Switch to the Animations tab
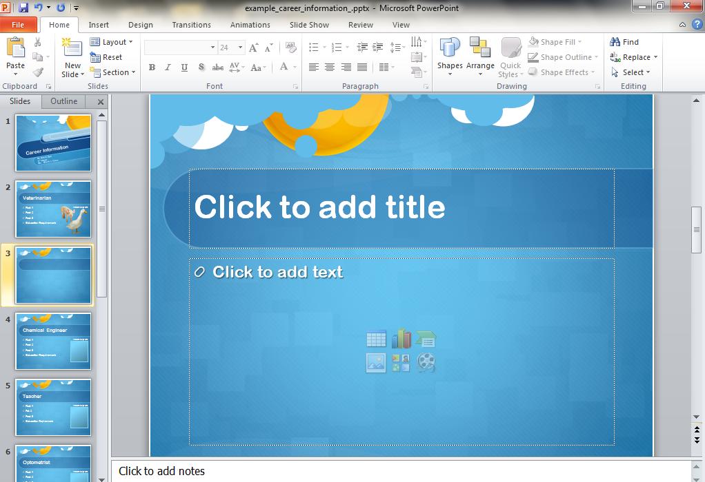The height and width of the screenshot is (482, 705). tap(250, 25)
